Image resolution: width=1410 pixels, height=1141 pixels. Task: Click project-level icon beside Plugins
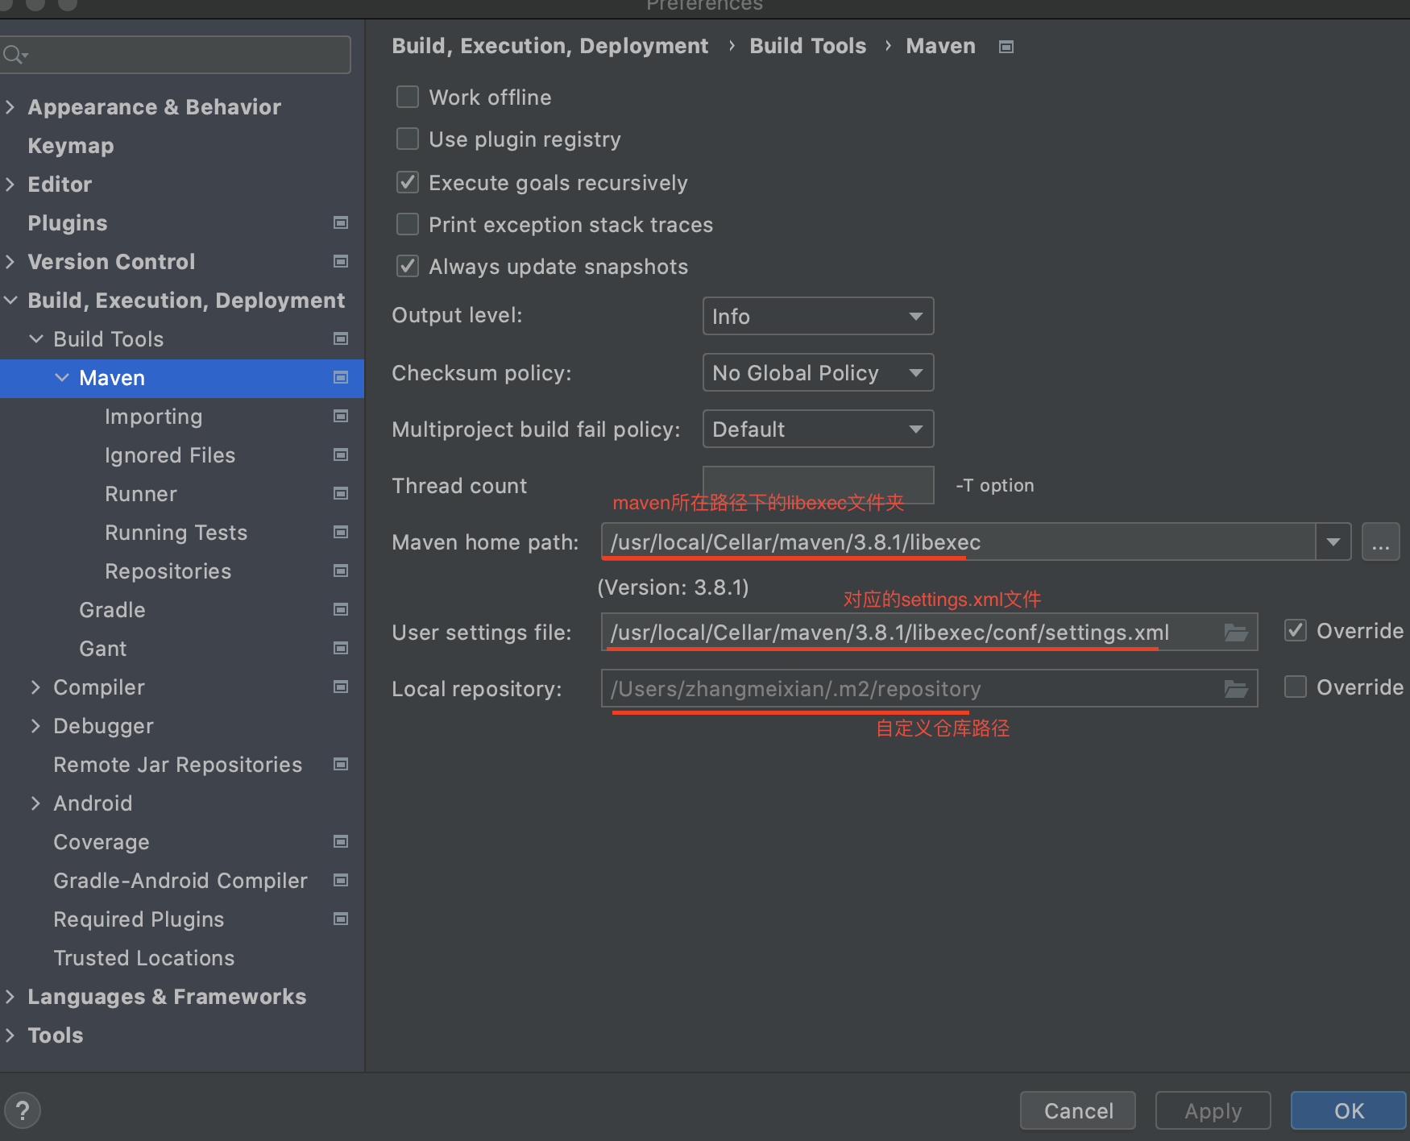(341, 222)
